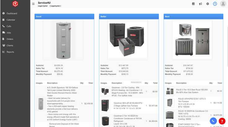Click the Dashboard sidebar icon
Image resolution: width=228 pixels, height=127 pixels.
coord(3,13)
